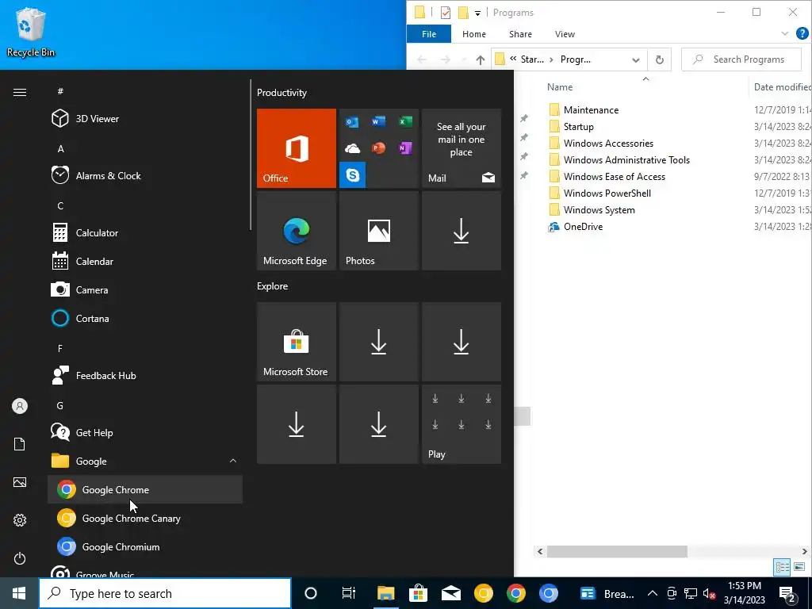This screenshot has width=812, height=609.
Task: Go up one folder level in Explorer
Action: pyautogui.click(x=480, y=59)
